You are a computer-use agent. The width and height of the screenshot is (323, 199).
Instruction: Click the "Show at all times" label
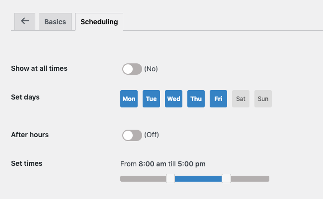click(39, 68)
